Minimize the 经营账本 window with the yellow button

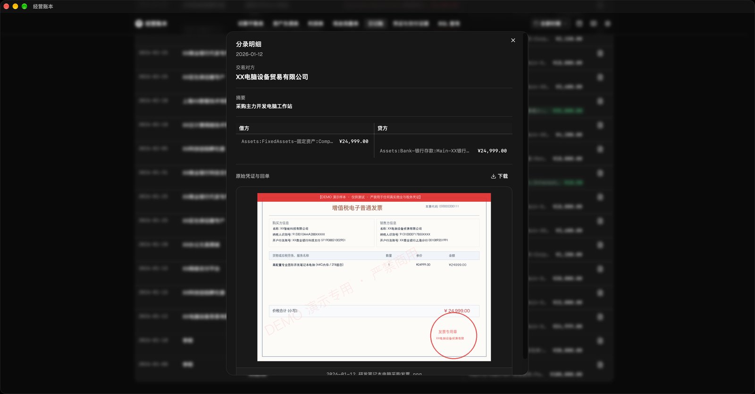click(15, 7)
